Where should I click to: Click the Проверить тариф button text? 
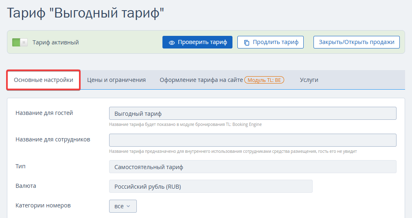coord(202,42)
